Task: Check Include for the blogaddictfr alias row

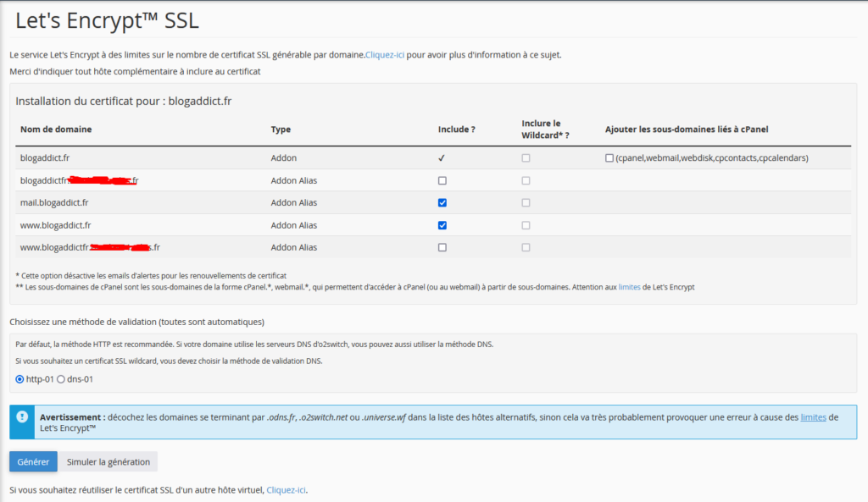Action: (x=442, y=181)
